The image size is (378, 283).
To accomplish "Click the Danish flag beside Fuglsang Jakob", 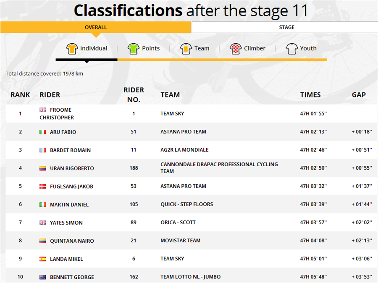I will pos(43,186).
